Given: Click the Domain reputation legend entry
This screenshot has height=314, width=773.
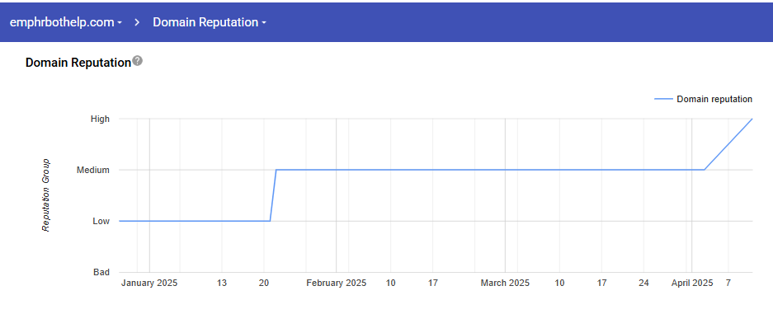Looking at the screenshot, I should (x=703, y=99).
